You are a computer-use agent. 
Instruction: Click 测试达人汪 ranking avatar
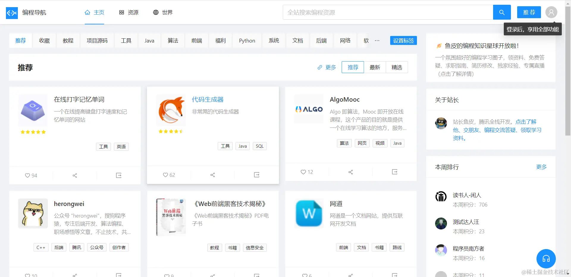click(x=441, y=224)
